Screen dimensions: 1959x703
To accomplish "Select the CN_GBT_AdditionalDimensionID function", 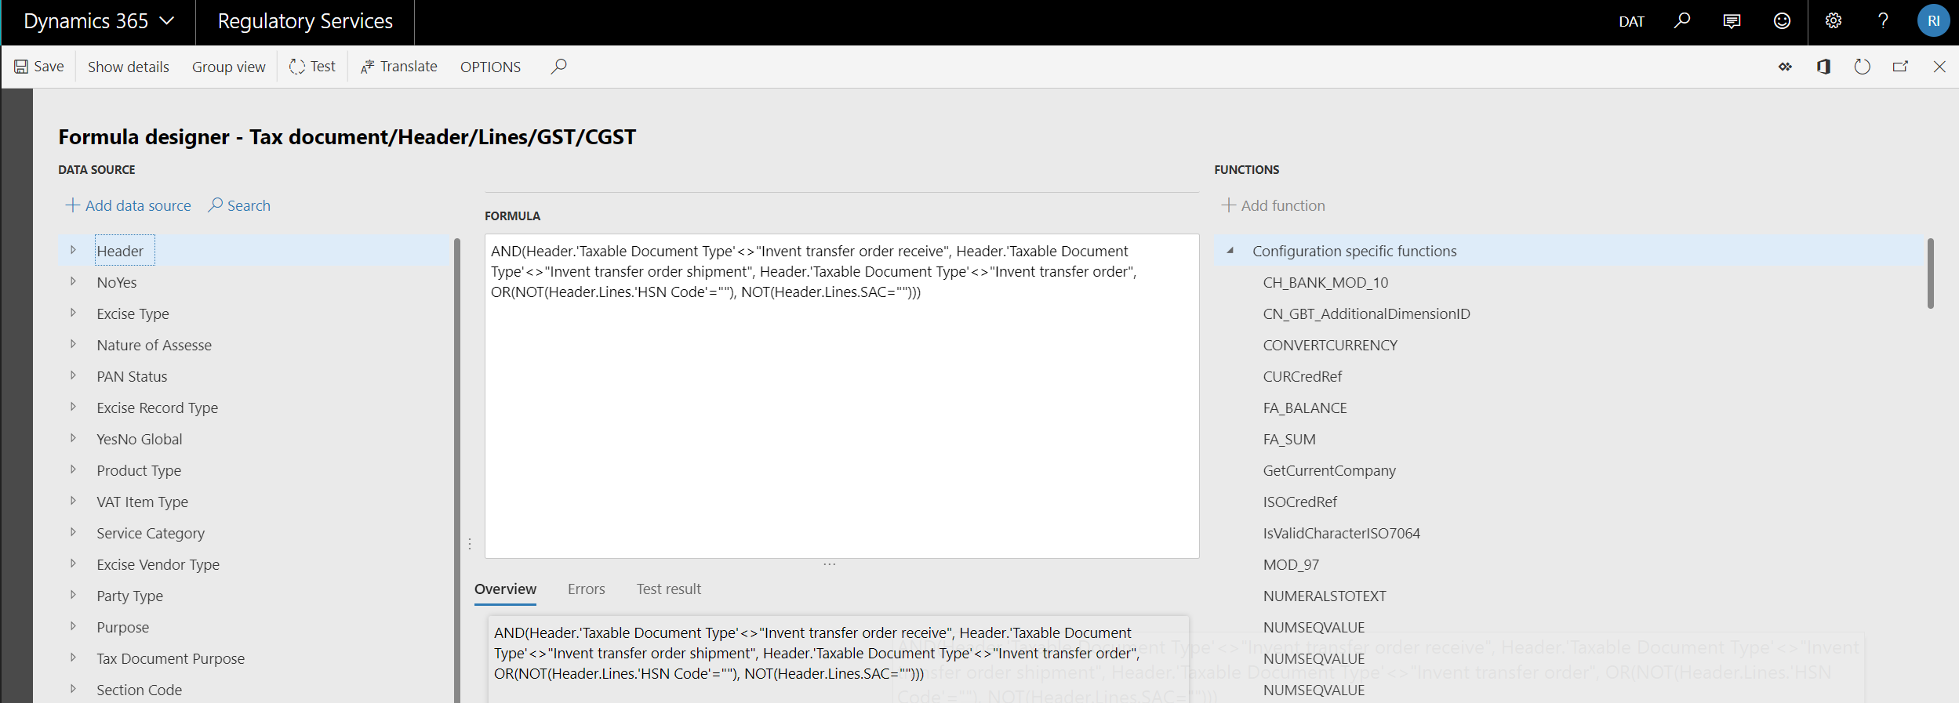I will [x=1366, y=313].
